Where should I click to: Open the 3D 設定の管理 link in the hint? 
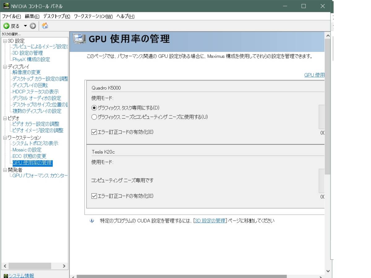pos(210,221)
